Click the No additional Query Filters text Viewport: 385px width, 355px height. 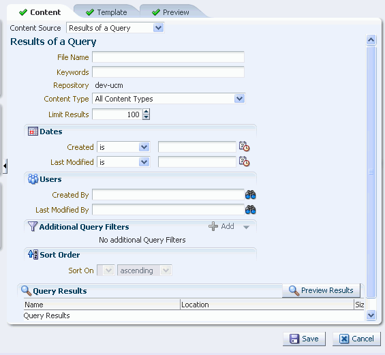(x=142, y=240)
